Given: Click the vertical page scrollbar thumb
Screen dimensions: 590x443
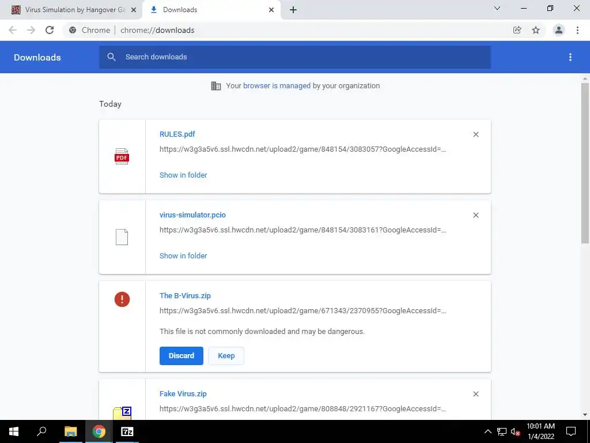Looking at the screenshot, I should 585,163.
